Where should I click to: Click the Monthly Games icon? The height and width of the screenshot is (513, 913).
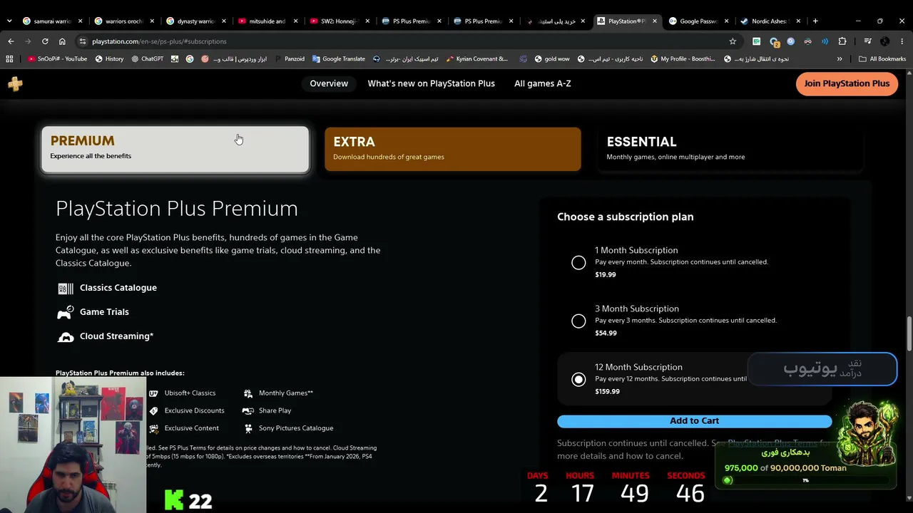click(248, 393)
